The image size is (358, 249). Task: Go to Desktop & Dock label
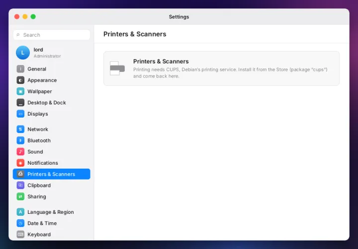tap(47, 103)
